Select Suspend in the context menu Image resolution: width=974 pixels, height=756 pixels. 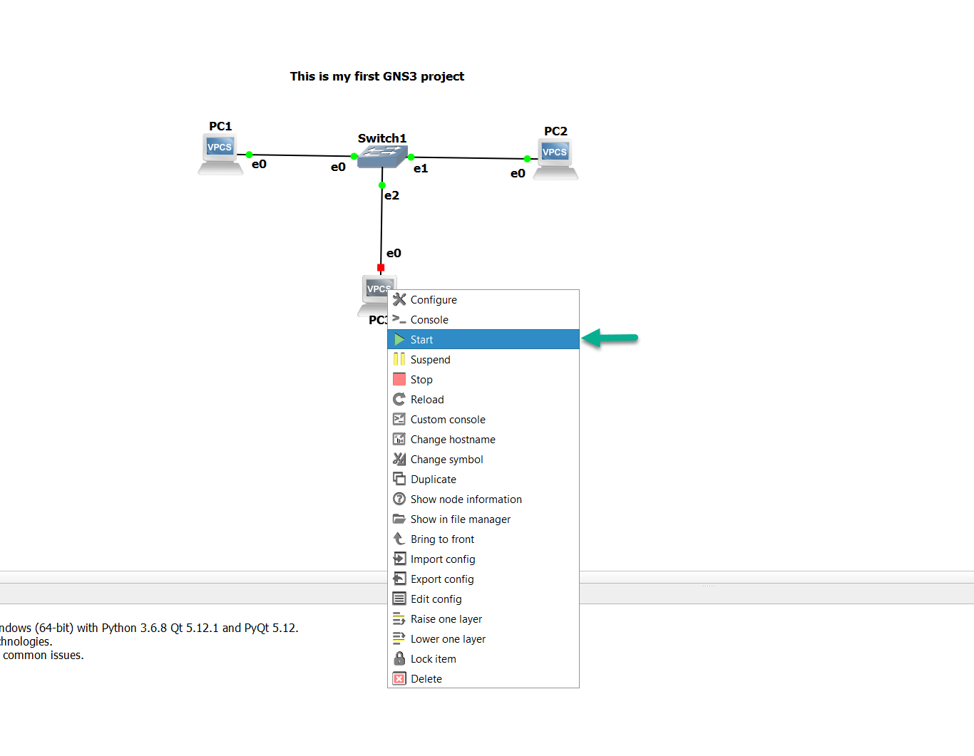click(483, 359)
